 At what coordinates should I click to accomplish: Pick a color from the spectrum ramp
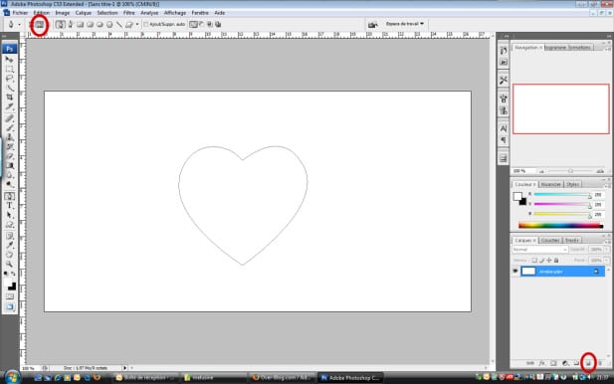(x=560, y=226)
